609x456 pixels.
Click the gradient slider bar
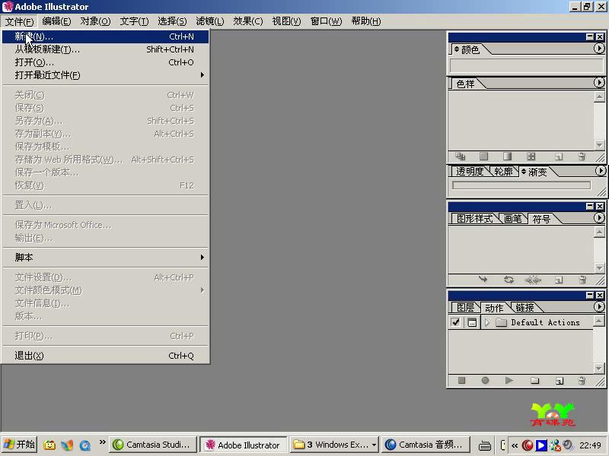point(521,185)
